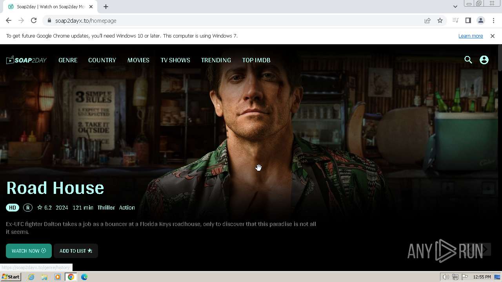Open the Windows Start menu

11,277
